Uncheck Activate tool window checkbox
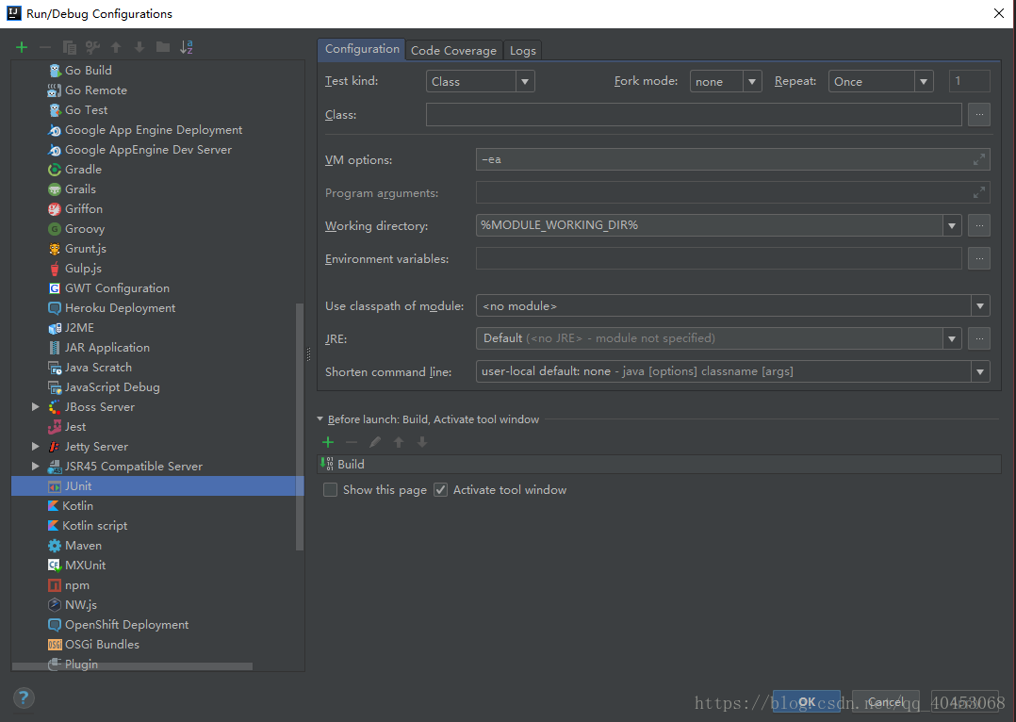This screenshot has height=722, width=1016. click(x=441, y=490)
